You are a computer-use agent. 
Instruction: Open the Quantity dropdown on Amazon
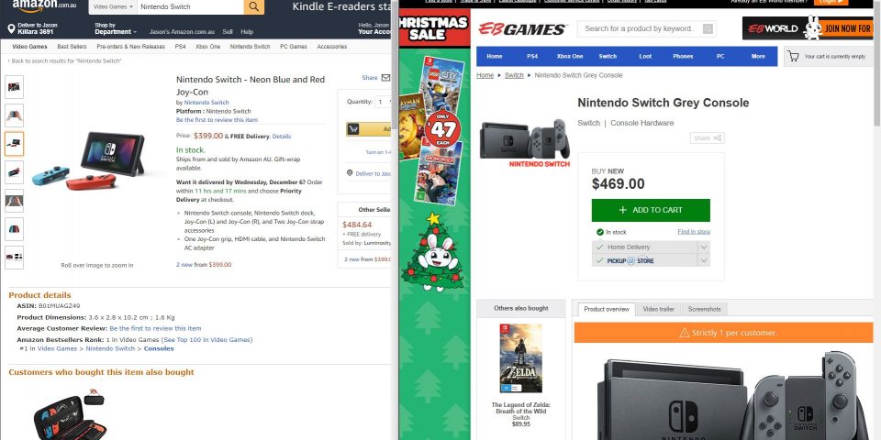(384, 102)
